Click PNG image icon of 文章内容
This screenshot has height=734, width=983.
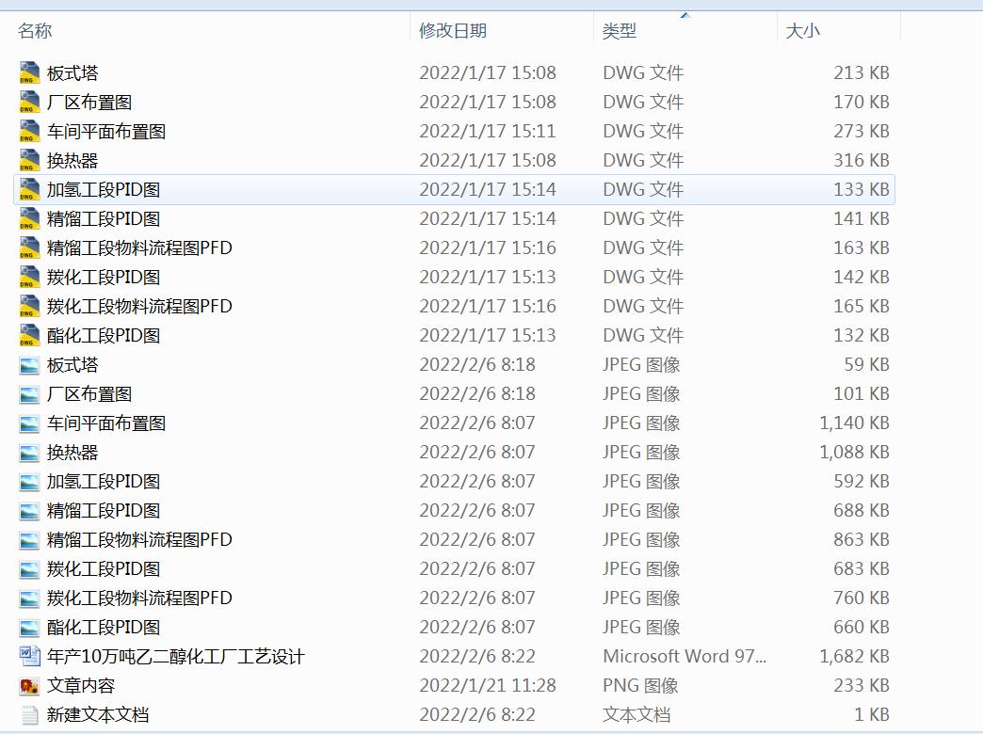(29, 686)
